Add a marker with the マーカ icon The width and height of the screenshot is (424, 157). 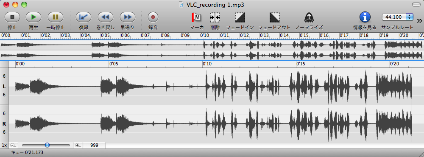pyautogui.click(x=197, y=17)
